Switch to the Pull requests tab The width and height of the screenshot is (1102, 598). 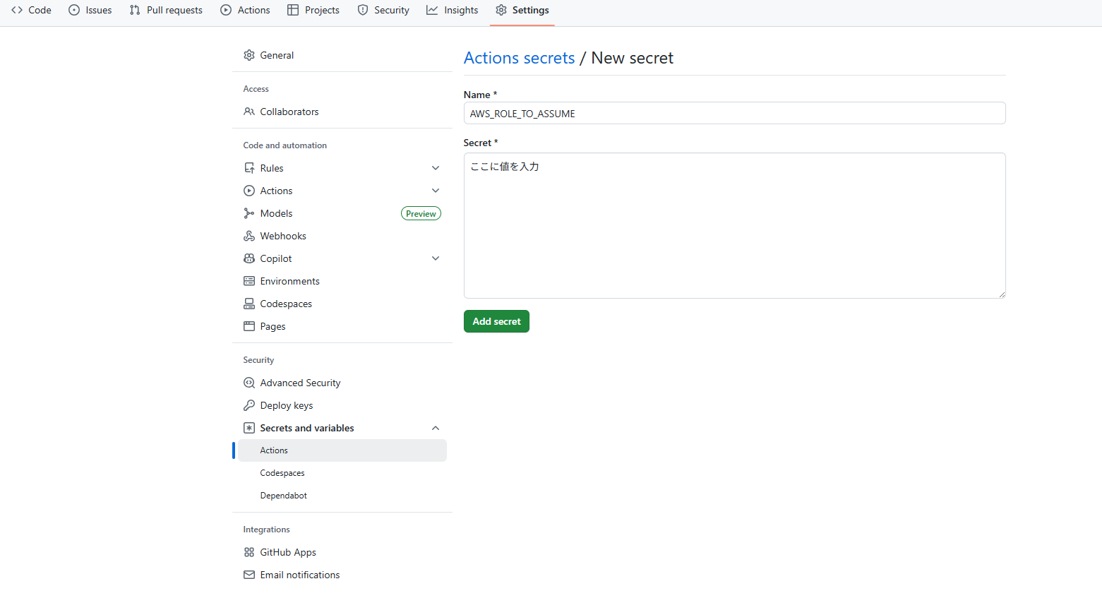coord(166,10)
